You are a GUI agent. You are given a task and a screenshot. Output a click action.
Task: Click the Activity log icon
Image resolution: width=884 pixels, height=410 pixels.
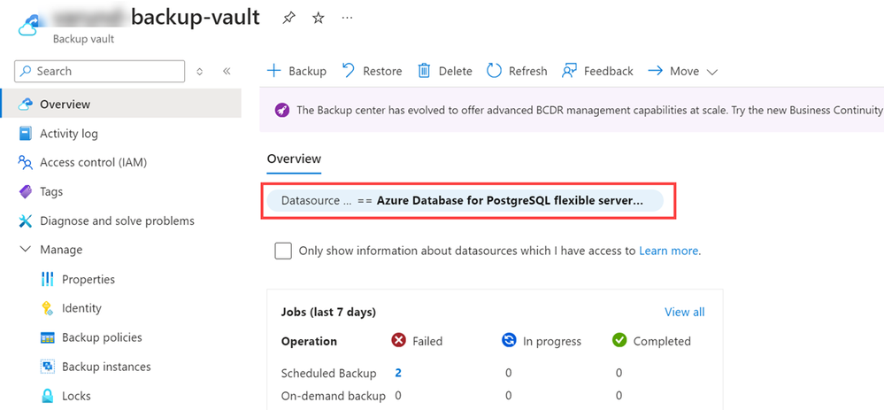[26, 134]
